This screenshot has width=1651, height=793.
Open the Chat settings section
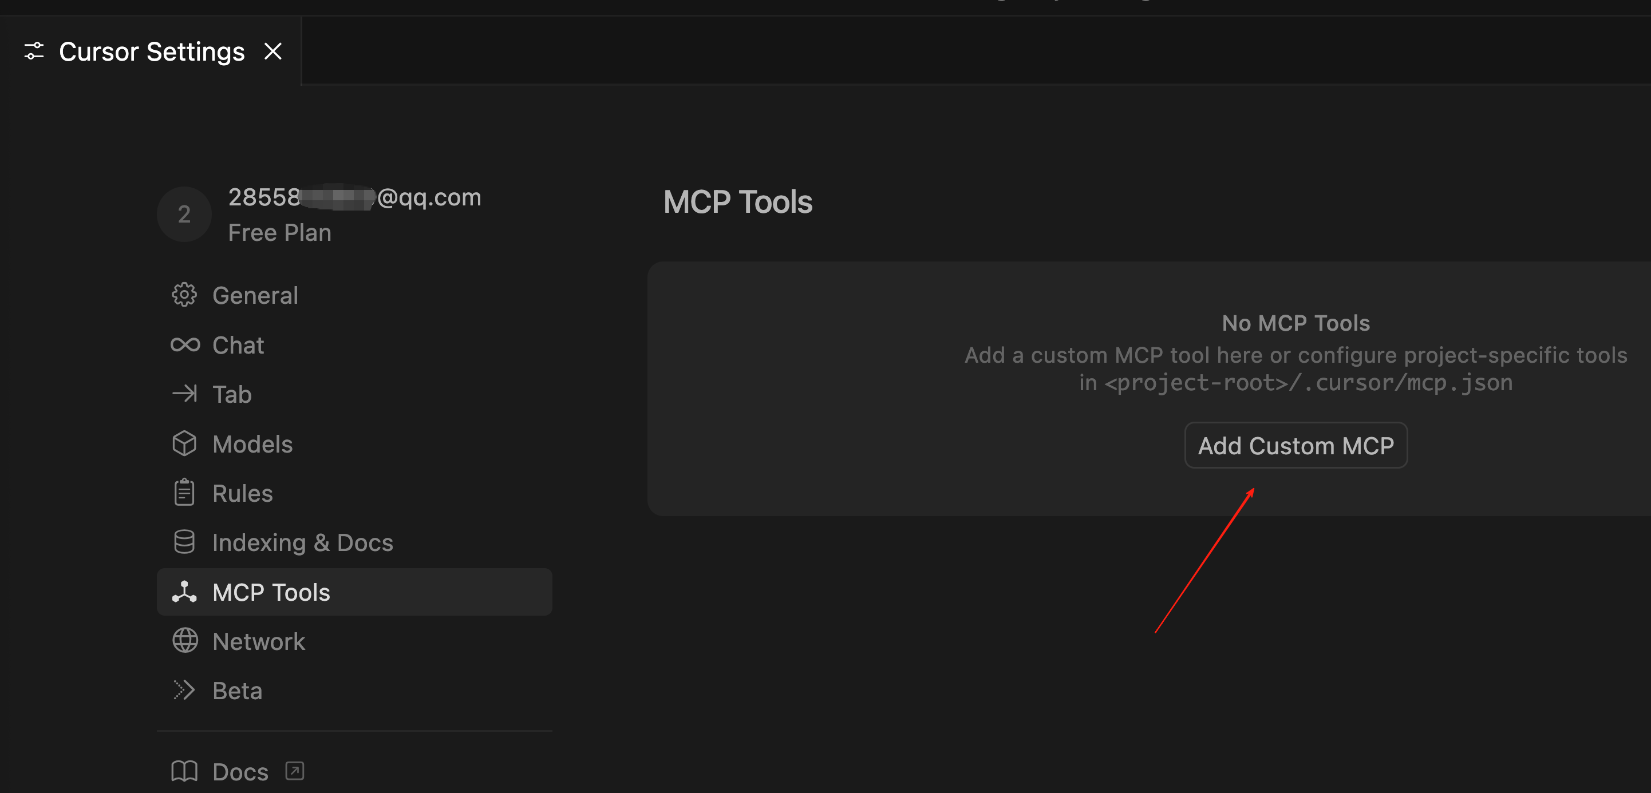[x=354, y=345]
